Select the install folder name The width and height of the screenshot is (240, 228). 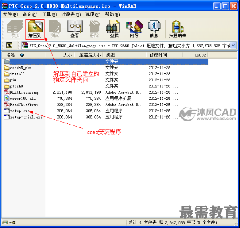pyautogui.click(x=18, y=74)
